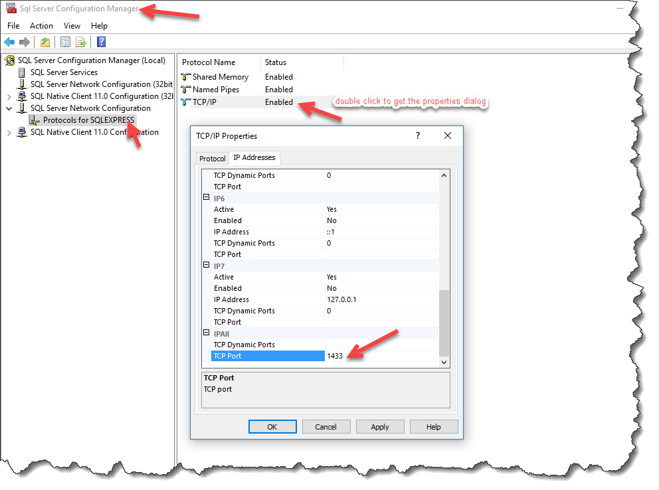The height and width of the screenshot is (490, 659).
Task: Click the IP6 IP Address value ::1
Action: [331, 232]
